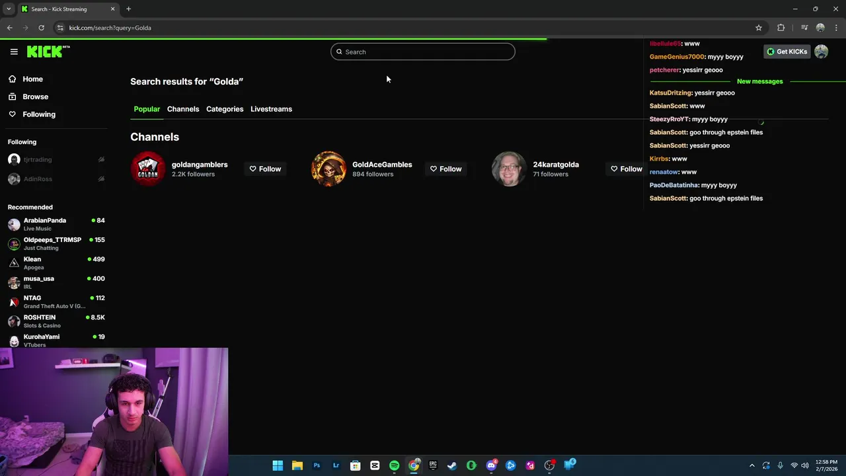Open GoldAceGambles channel avatar
This screenshot has width=846, height=476.
(328, 169)
